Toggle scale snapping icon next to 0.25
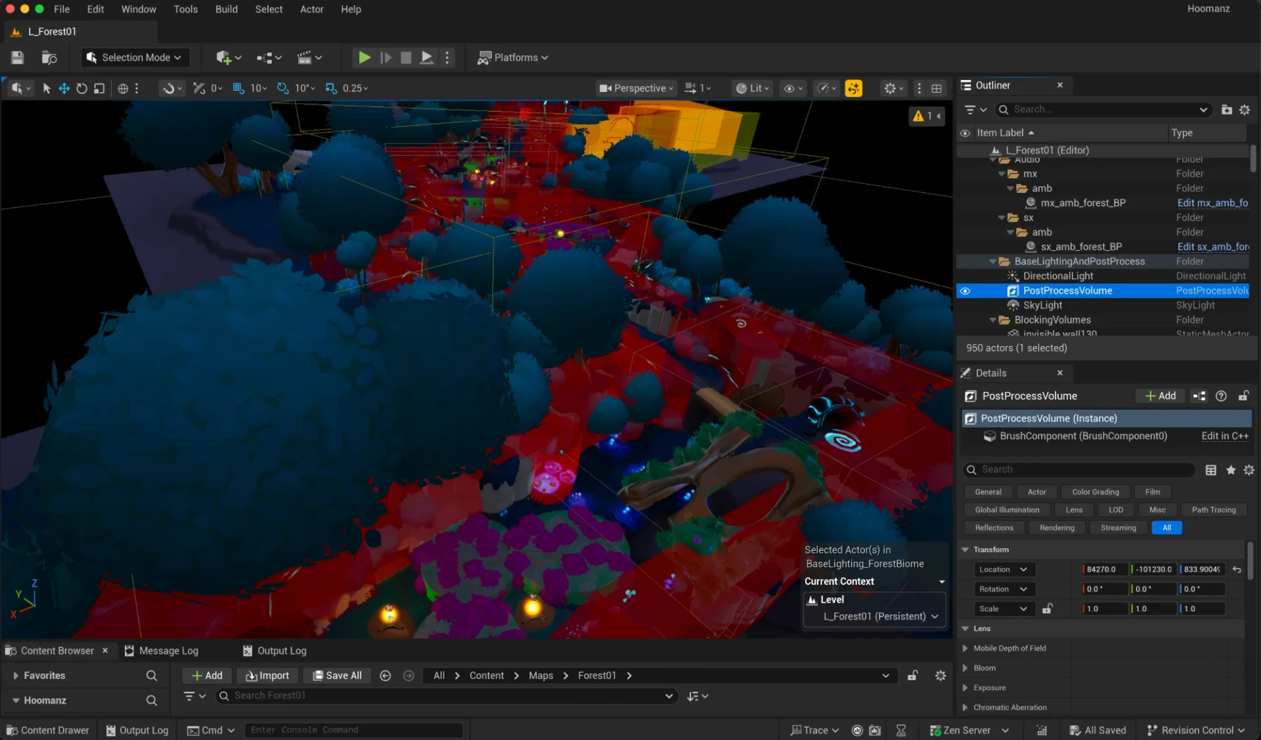Screen dimensions: 1261x740 [331, 88]
